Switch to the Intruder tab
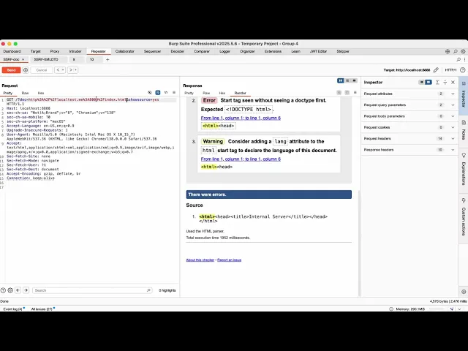Screen dimensions: 468x351 pos(75,51)
